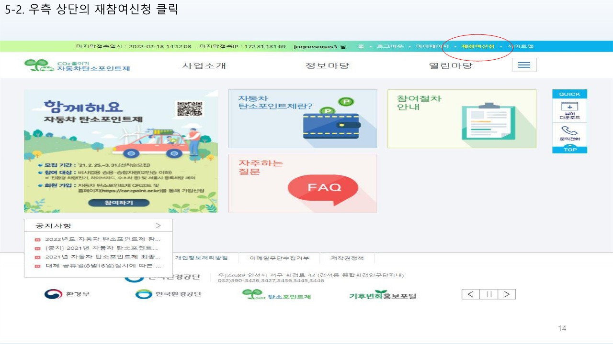Click the 자동차탄소포인트제 site logo
Image resolution: width=613 pixels, height=344 pixels.
[77, 65]
